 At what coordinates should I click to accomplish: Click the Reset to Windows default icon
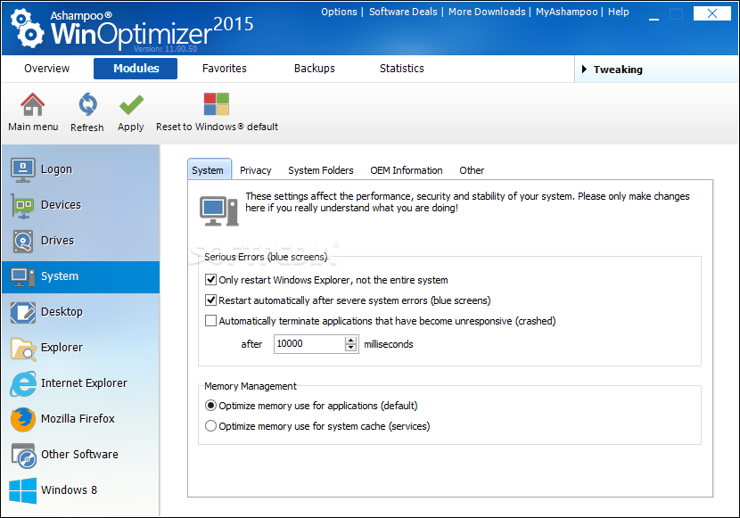pyautogui.click(x=216, y=104)
